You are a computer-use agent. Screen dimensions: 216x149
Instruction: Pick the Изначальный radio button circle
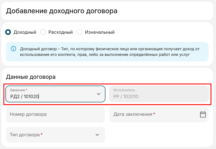79,32
